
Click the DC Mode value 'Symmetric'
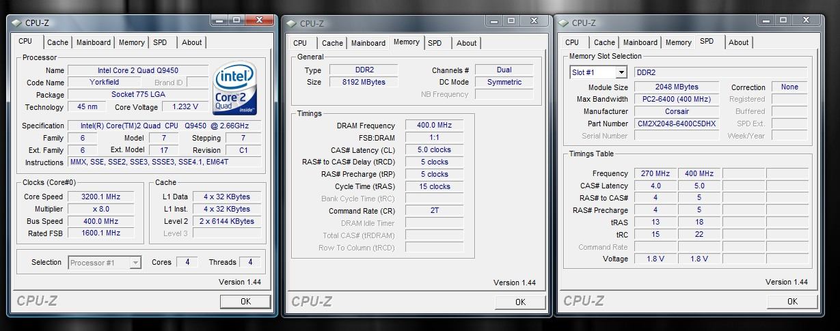click(504, 82)
